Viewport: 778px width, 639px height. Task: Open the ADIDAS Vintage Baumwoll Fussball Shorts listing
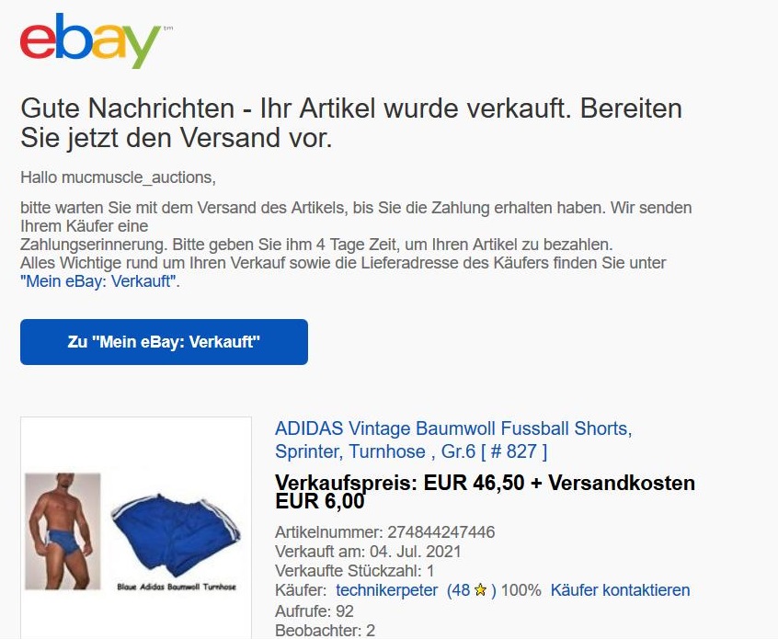[x=453, y=439]
